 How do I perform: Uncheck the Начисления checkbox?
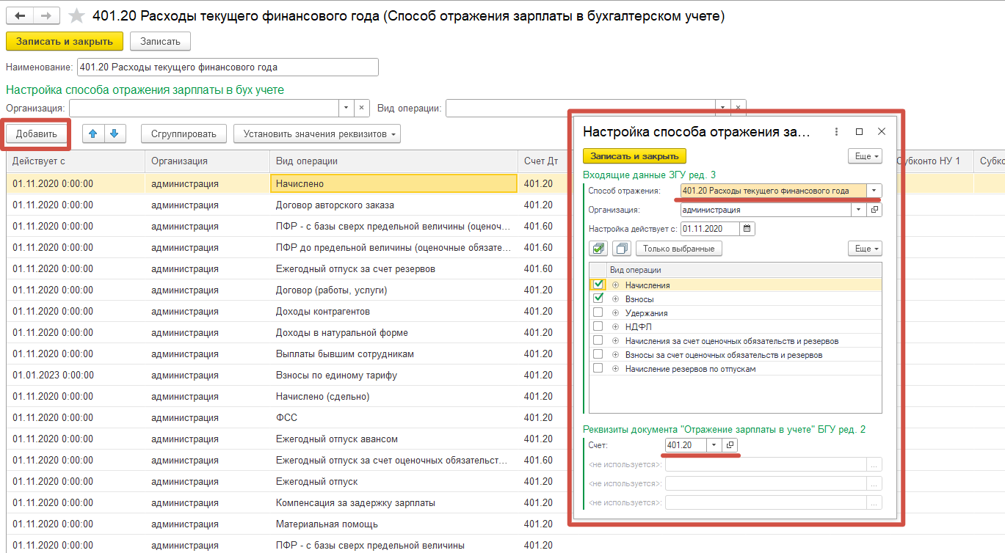click(598, 285)
